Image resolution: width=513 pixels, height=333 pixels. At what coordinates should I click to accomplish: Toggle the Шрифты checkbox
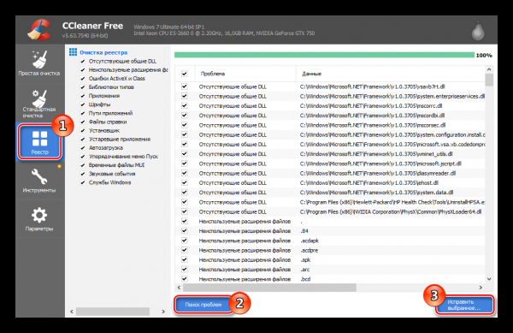tap(83, 104)
